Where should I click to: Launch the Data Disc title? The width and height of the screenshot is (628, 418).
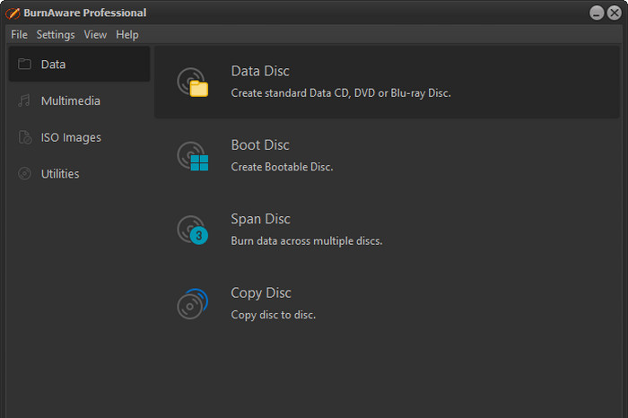click(x=260, y=71)
